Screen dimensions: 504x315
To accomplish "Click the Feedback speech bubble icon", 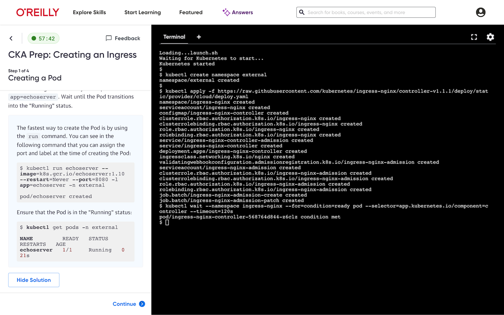I will click(x=109, y=38).
